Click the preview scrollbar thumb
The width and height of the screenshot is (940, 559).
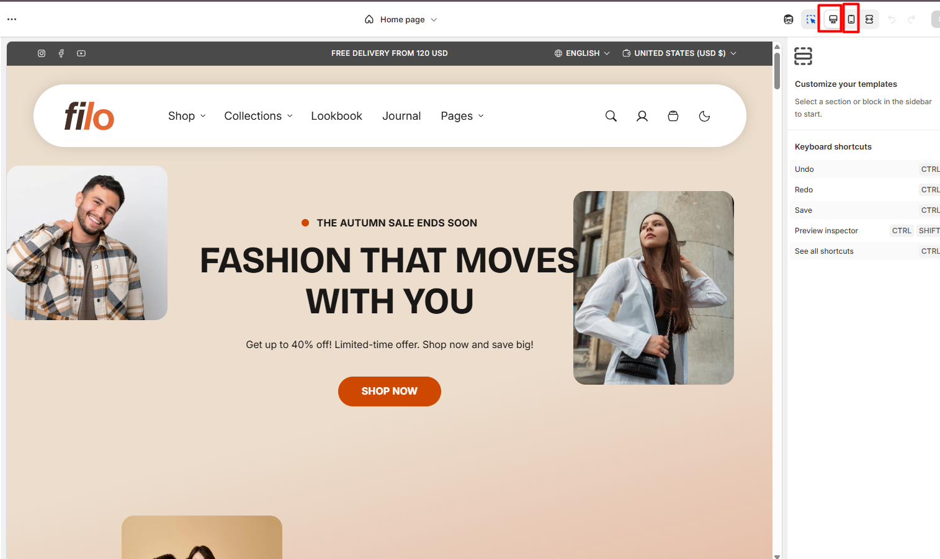pyautogui.click(x=777, y=71)
